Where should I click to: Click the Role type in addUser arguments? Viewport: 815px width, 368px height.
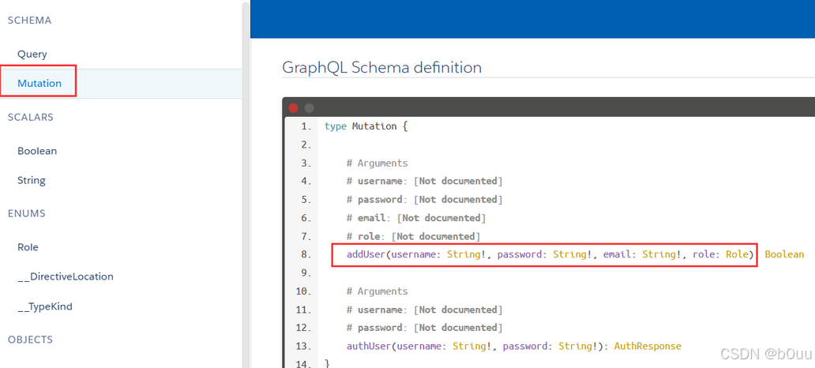point(737,255)
